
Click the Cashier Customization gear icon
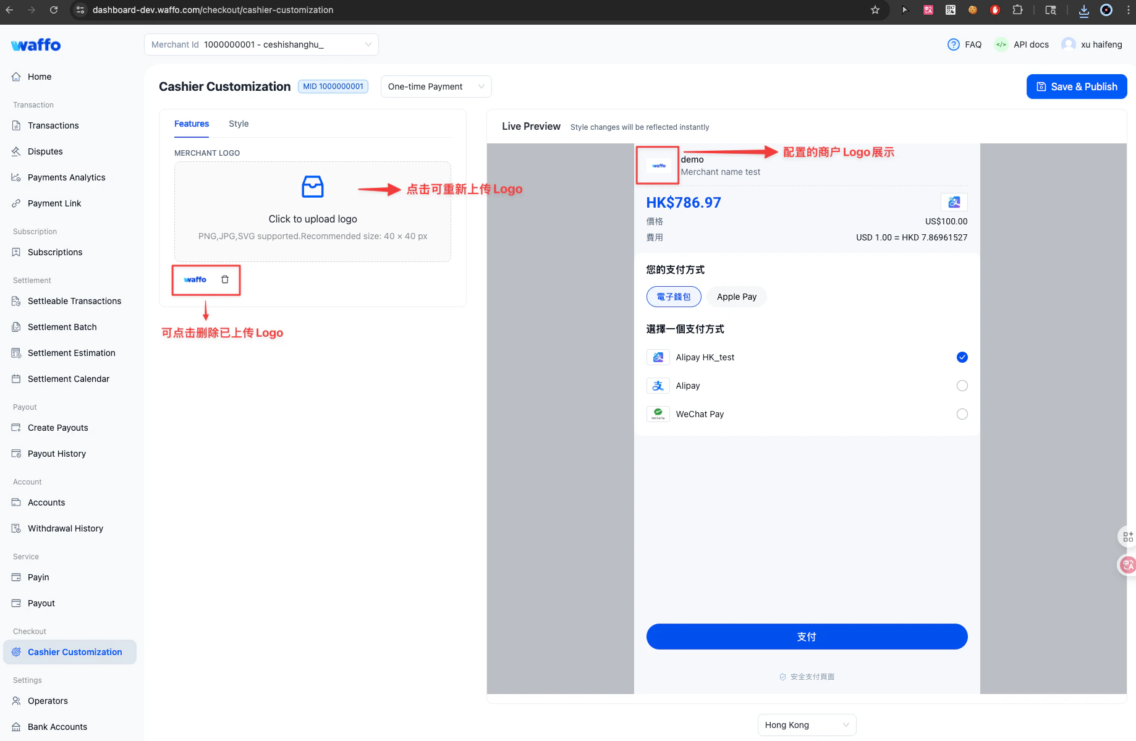coord(16,652)
